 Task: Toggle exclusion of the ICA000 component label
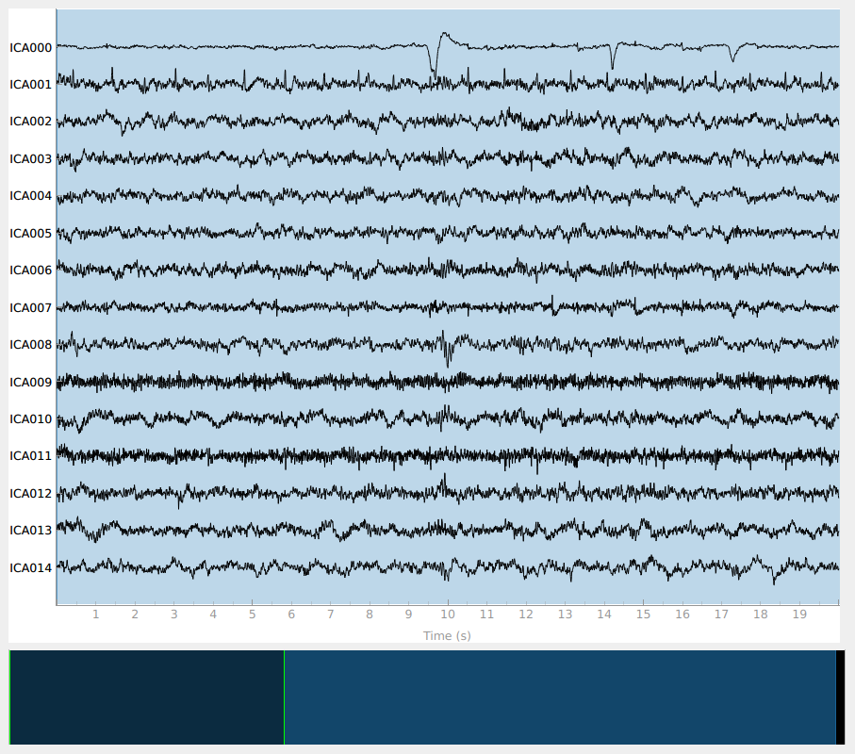point(30,47)
